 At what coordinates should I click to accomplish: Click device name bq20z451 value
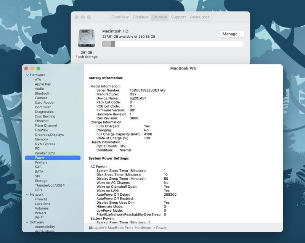(138, 98)
